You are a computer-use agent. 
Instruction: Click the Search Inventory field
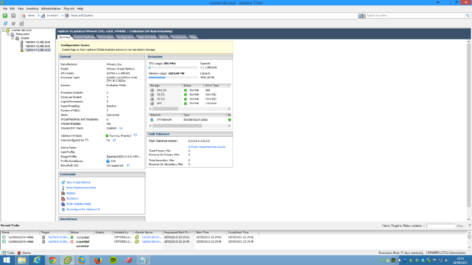(416, 16)
